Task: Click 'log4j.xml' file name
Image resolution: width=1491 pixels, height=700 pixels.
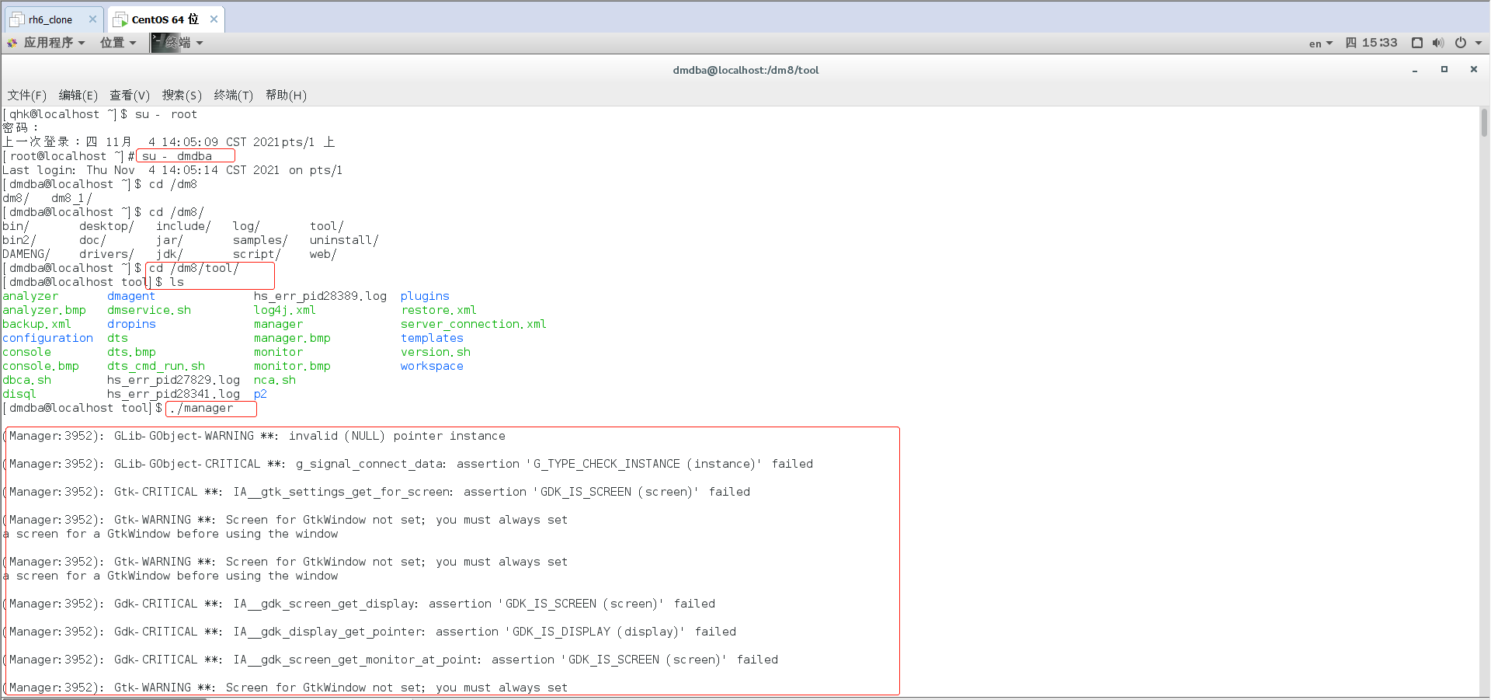Action: [285, 310]
